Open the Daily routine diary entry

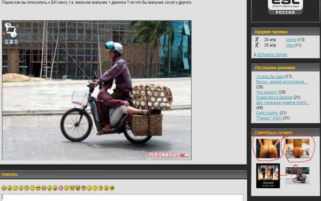coord(267,113)
